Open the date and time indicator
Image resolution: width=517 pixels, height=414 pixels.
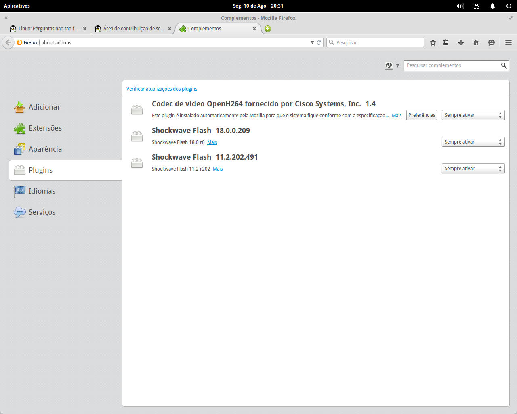tap(258, 6)
